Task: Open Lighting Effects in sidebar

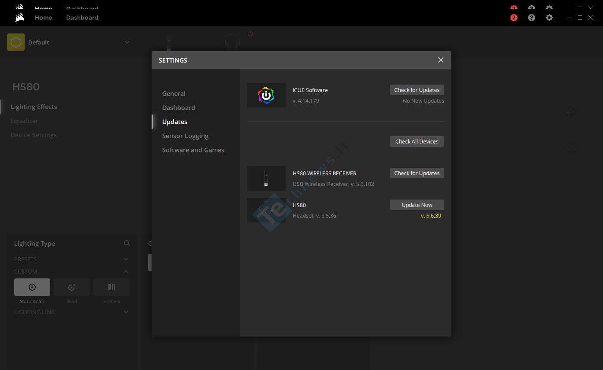Action: click(x=34, y=107)
